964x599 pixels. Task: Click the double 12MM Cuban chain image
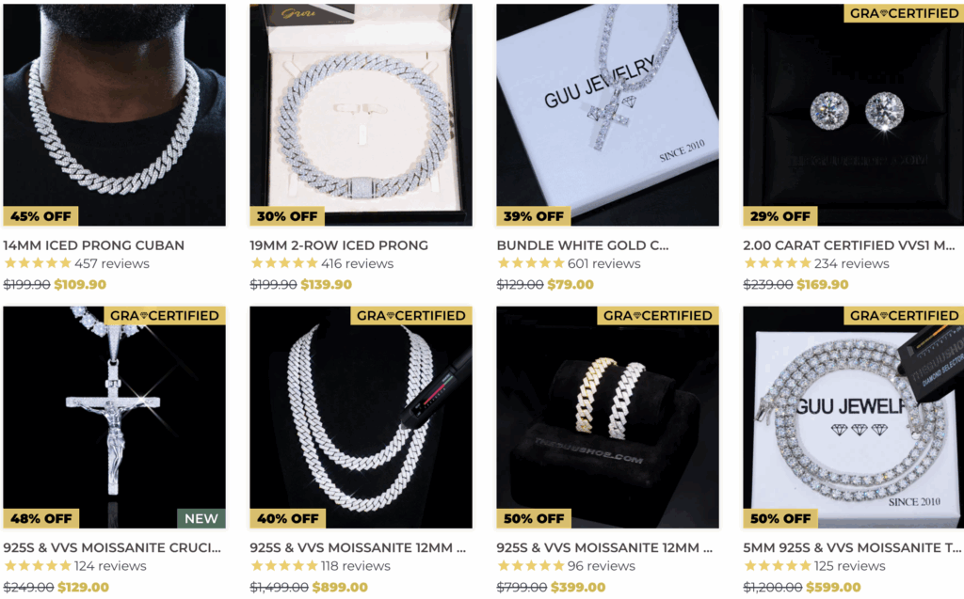pyautogui.click(x=361, y=418)
